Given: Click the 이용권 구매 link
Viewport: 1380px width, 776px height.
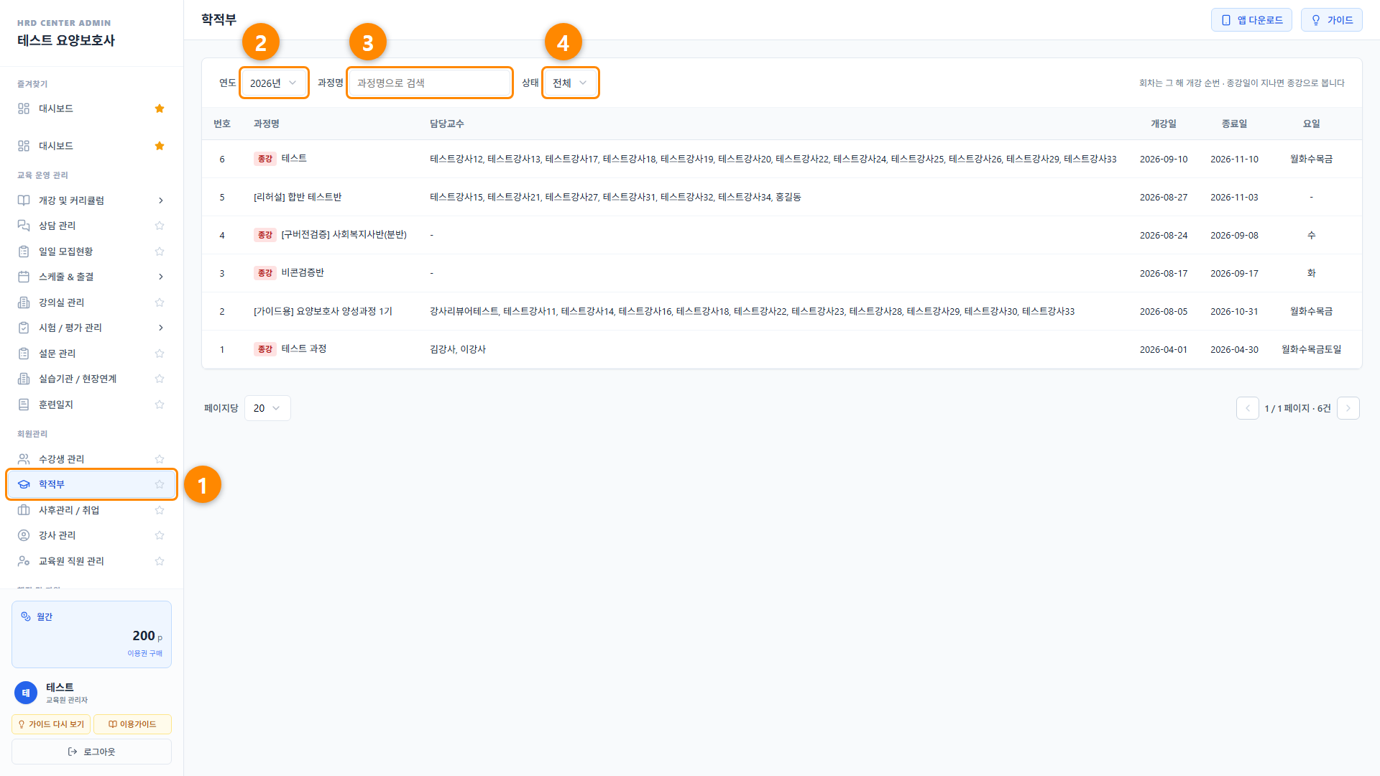Looking at the screenshot, I should point(145,653).
